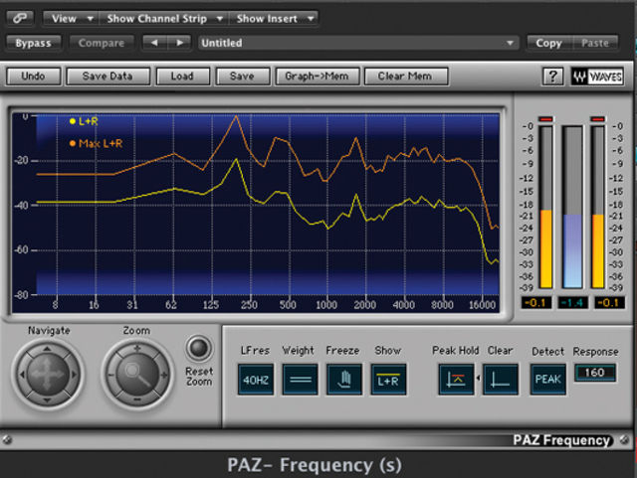Image resolution: width=637 pixels, height=478 pixels.
Task: Click the center of Navigate pad
Action: pos(48,374)
